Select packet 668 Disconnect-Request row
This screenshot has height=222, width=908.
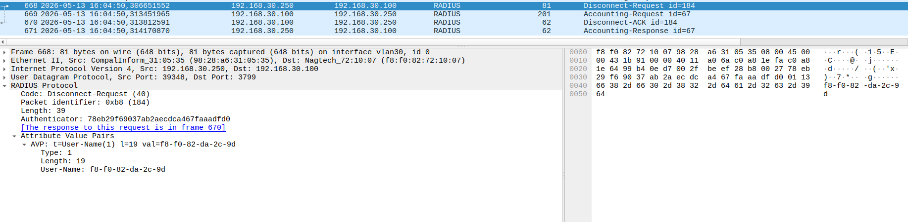454,5
